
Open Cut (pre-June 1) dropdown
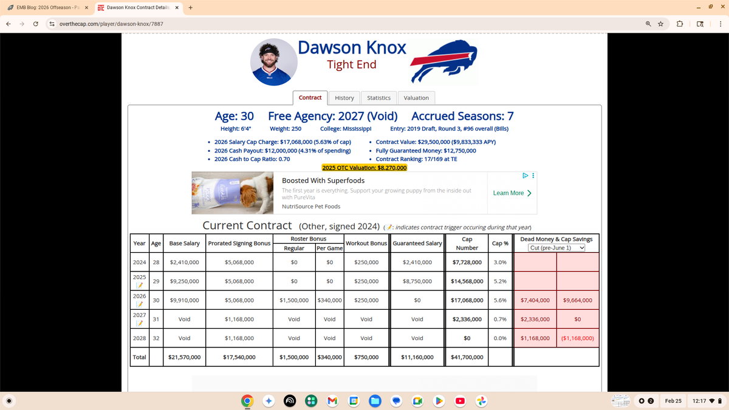(556, 248)
